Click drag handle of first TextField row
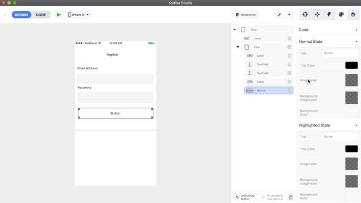 (x=289, y=64)
